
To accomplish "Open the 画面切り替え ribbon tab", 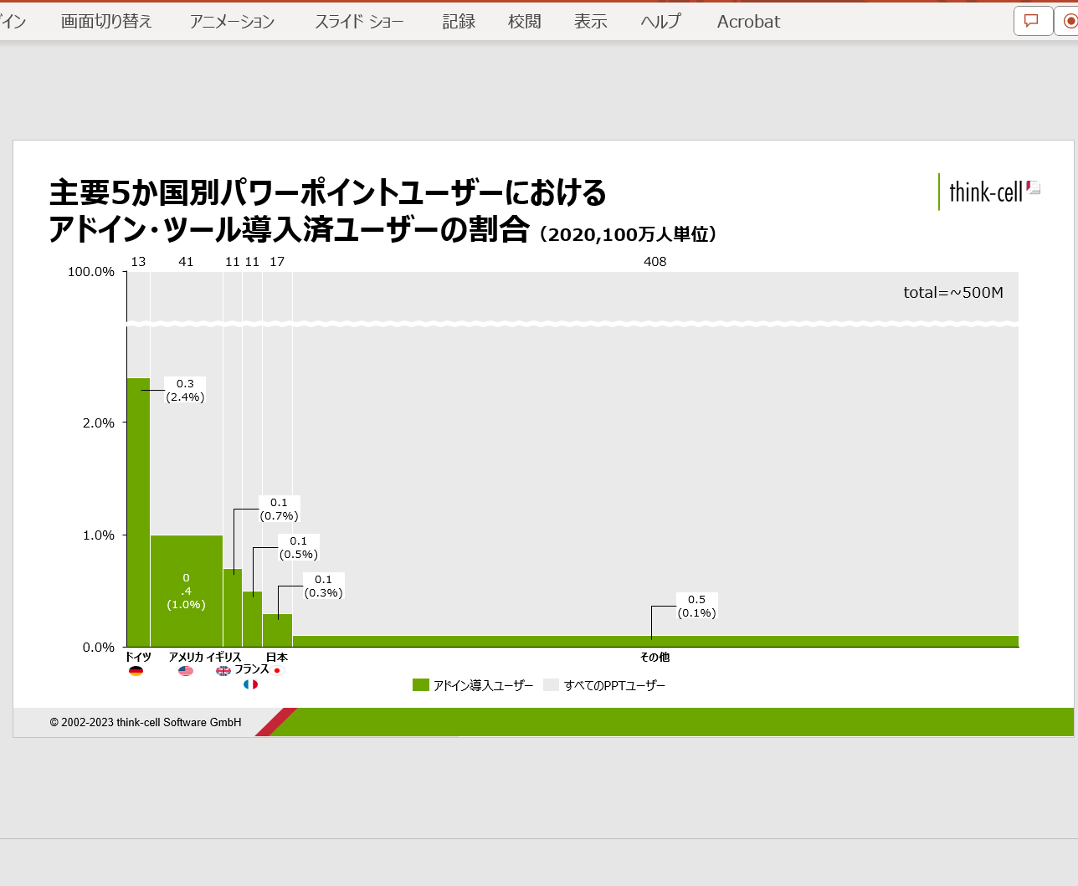I will [107, 22].
